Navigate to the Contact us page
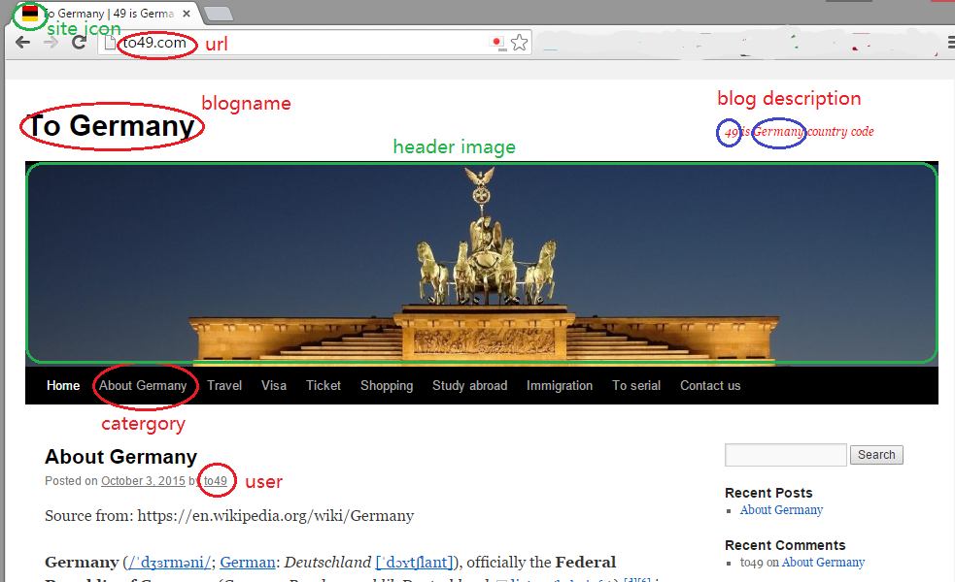Viewport: 955px width, 582px height. 710,385
